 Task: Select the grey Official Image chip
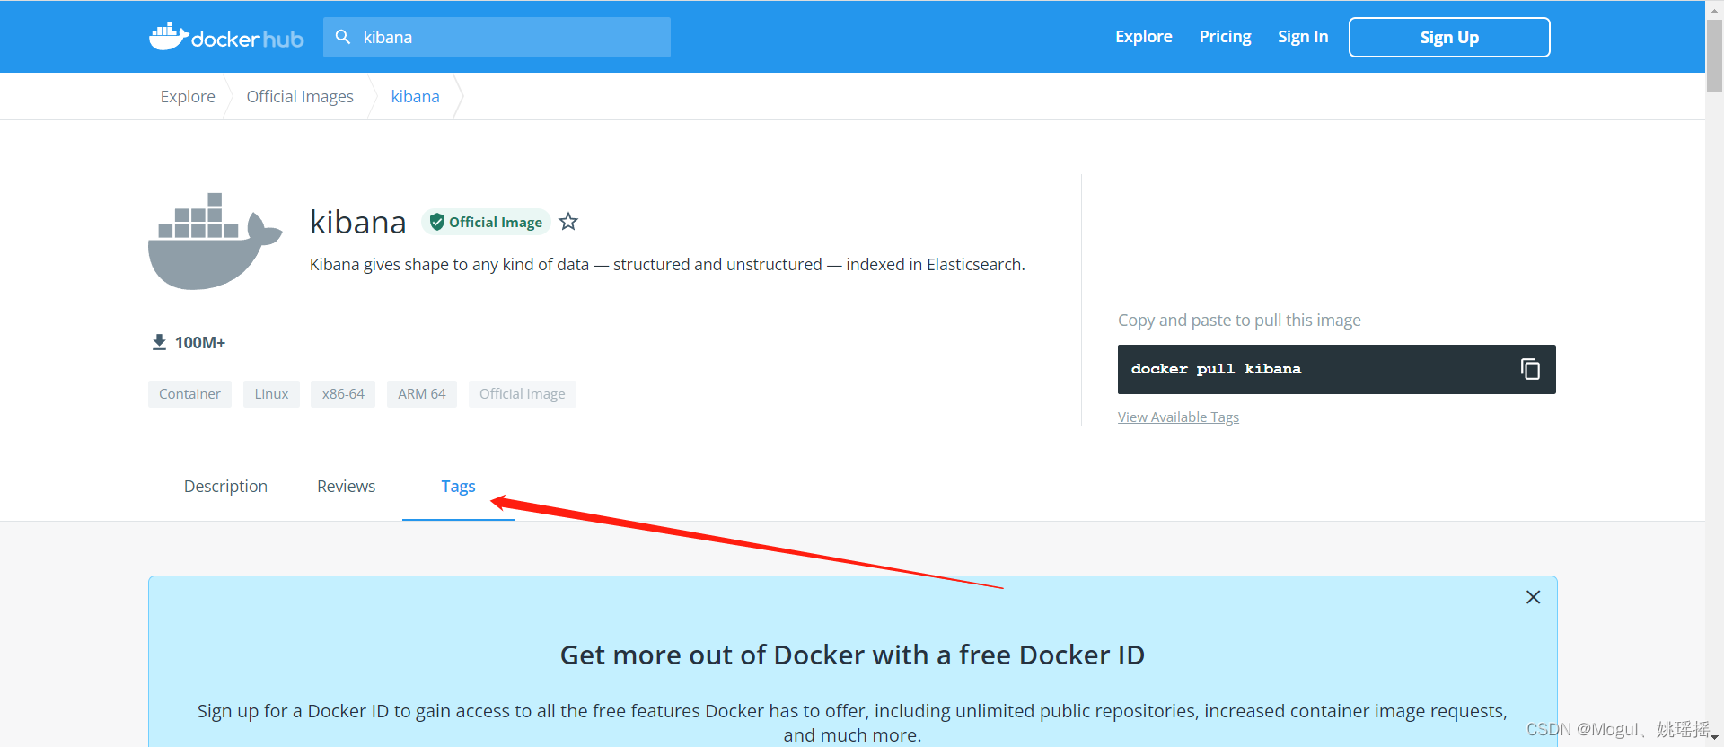523,394
